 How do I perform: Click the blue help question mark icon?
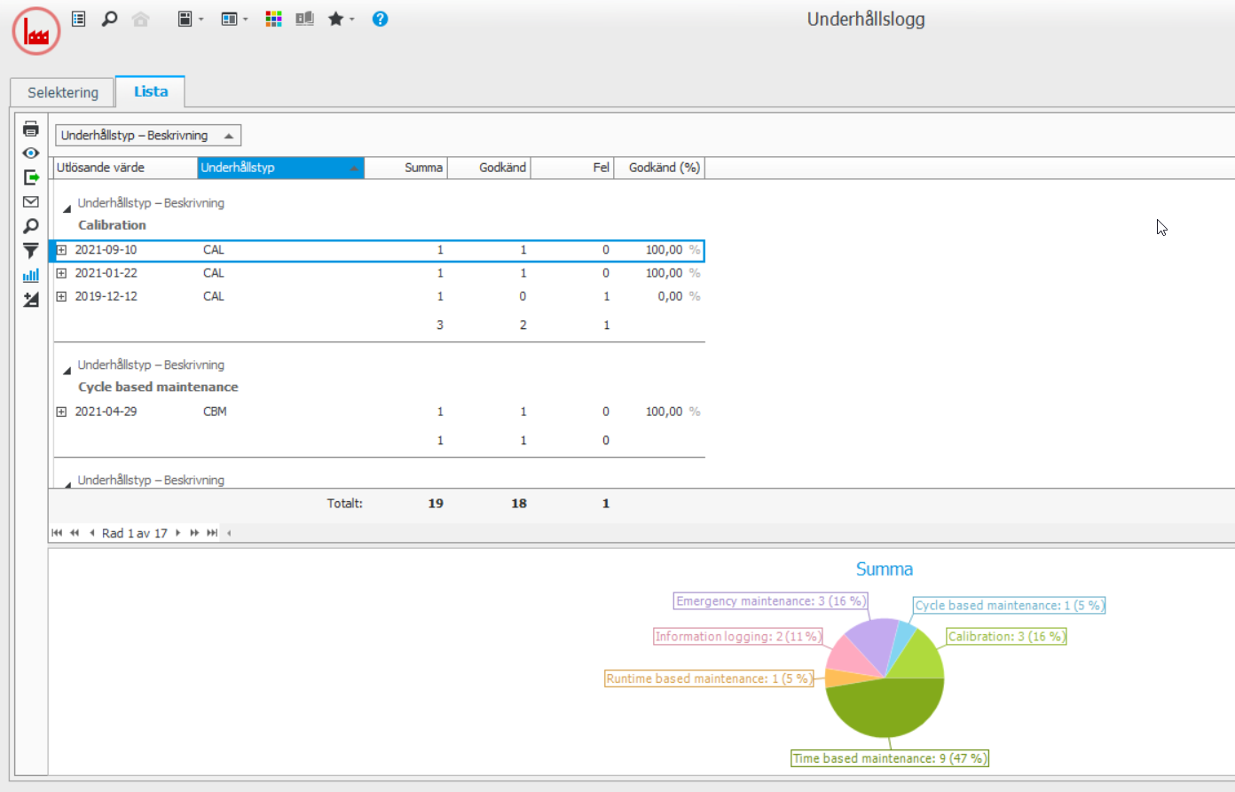[x=380, y=19]
